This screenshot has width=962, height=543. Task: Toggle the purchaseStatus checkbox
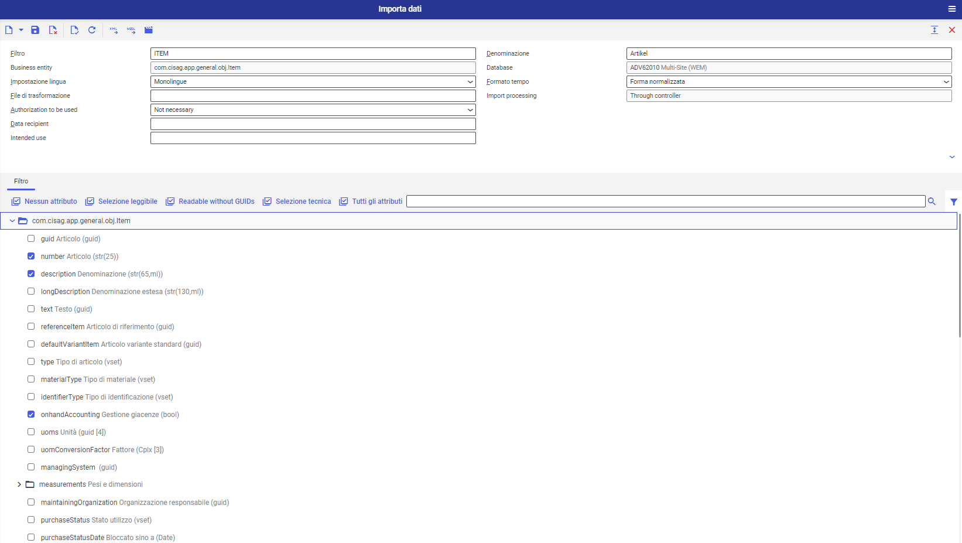(31, 520)
